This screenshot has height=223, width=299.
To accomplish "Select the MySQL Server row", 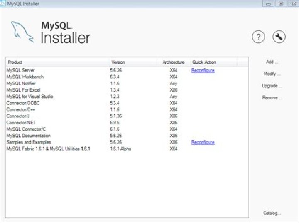I will tap(127, 70).
